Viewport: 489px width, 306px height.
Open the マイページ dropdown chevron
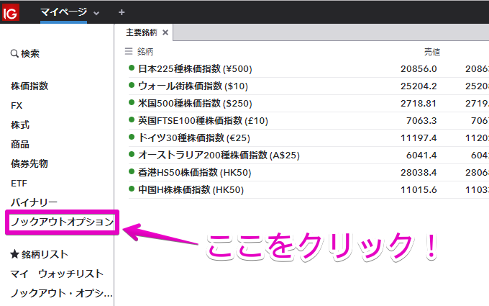tap(96, 13)
